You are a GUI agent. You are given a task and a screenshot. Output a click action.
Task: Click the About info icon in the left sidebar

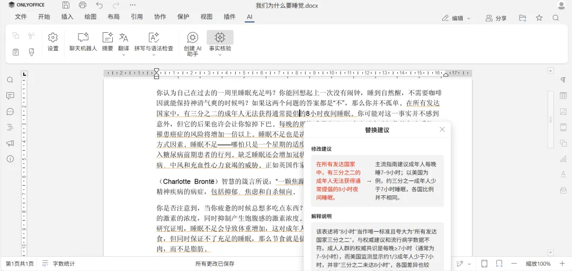tap(10, 159)
